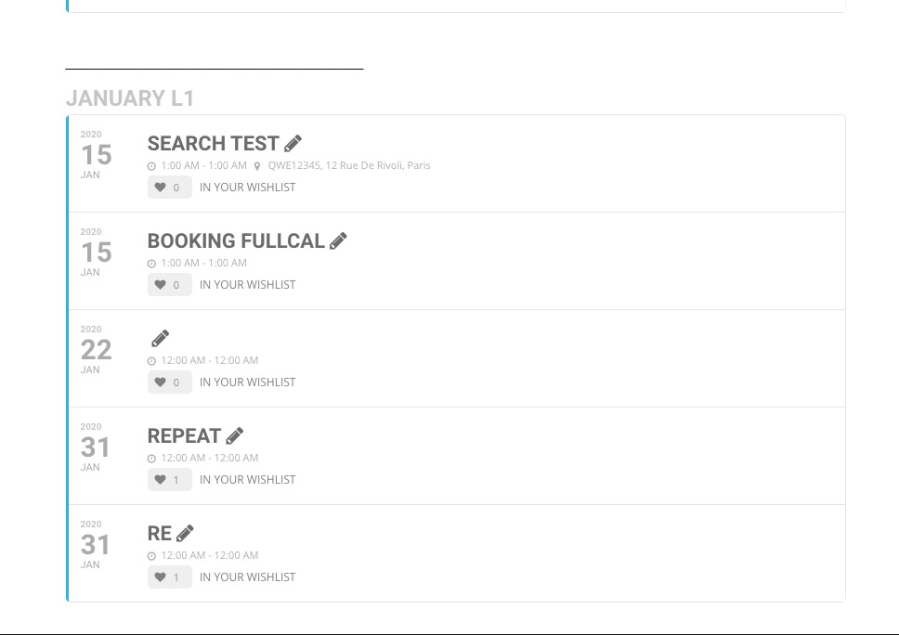899x635 pixels.
Task: Toggle the wishlist heart for RE event
Action: (161, 577)
